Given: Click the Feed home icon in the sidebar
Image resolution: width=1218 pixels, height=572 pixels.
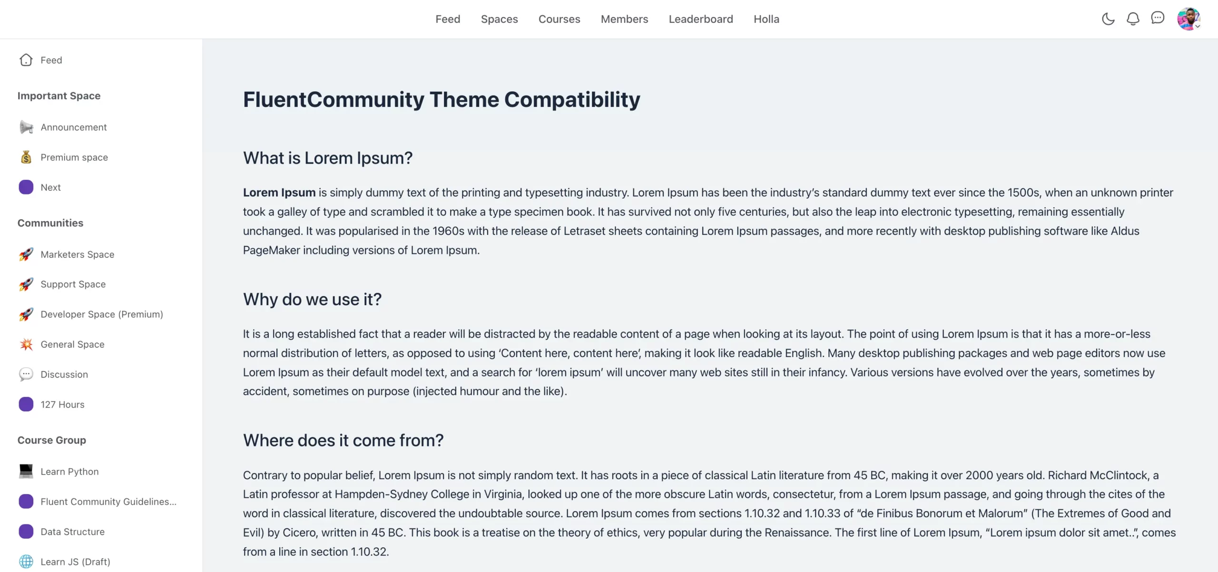Looking at the screenshot, I should tap(26, 60).
